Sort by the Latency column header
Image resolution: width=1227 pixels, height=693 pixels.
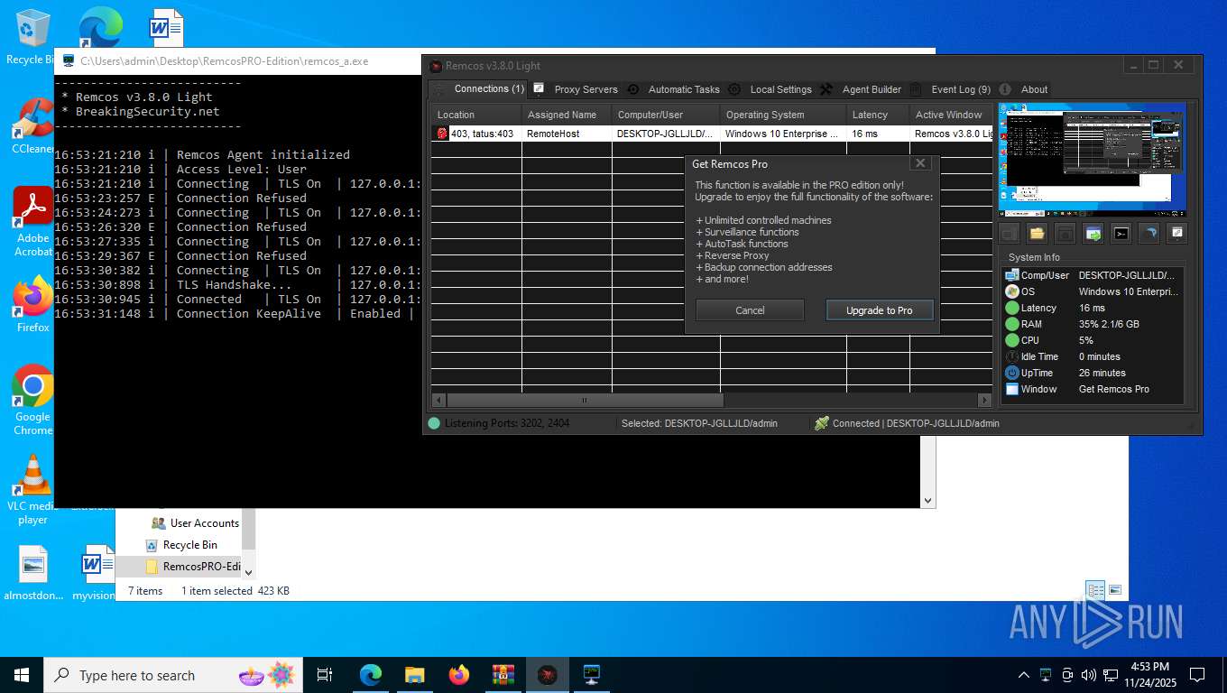878,115
